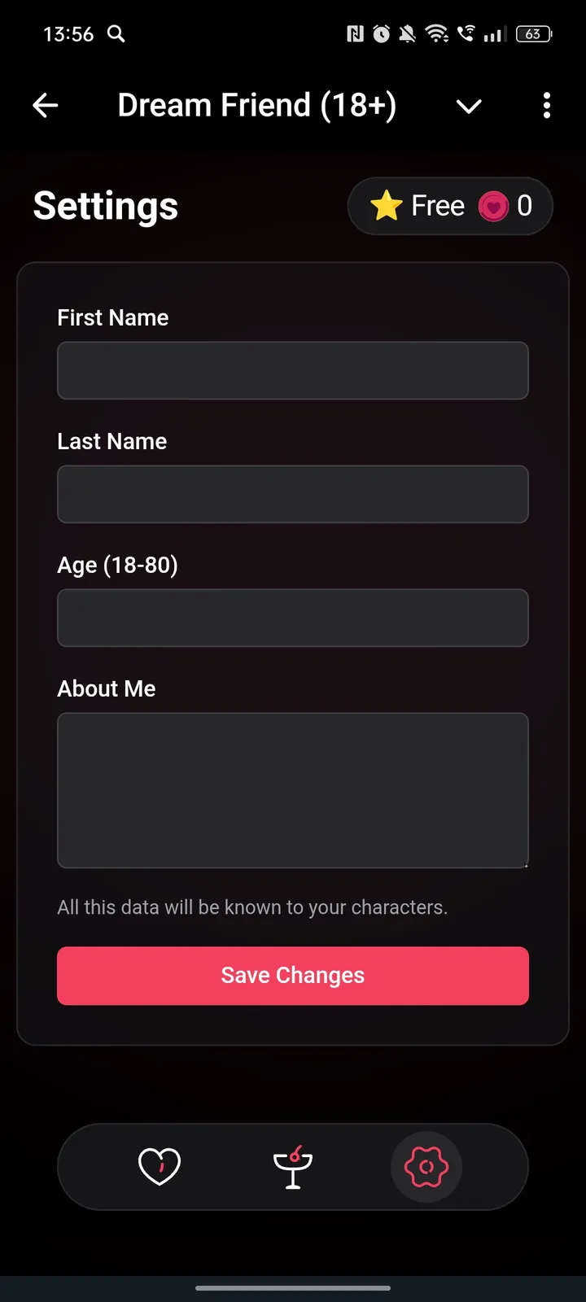Select the settings gear tab
The image size is (586, 1302).
click(426, 1167)
